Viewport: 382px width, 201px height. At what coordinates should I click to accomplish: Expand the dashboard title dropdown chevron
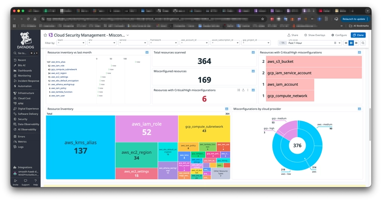click(x=127, y=36)
